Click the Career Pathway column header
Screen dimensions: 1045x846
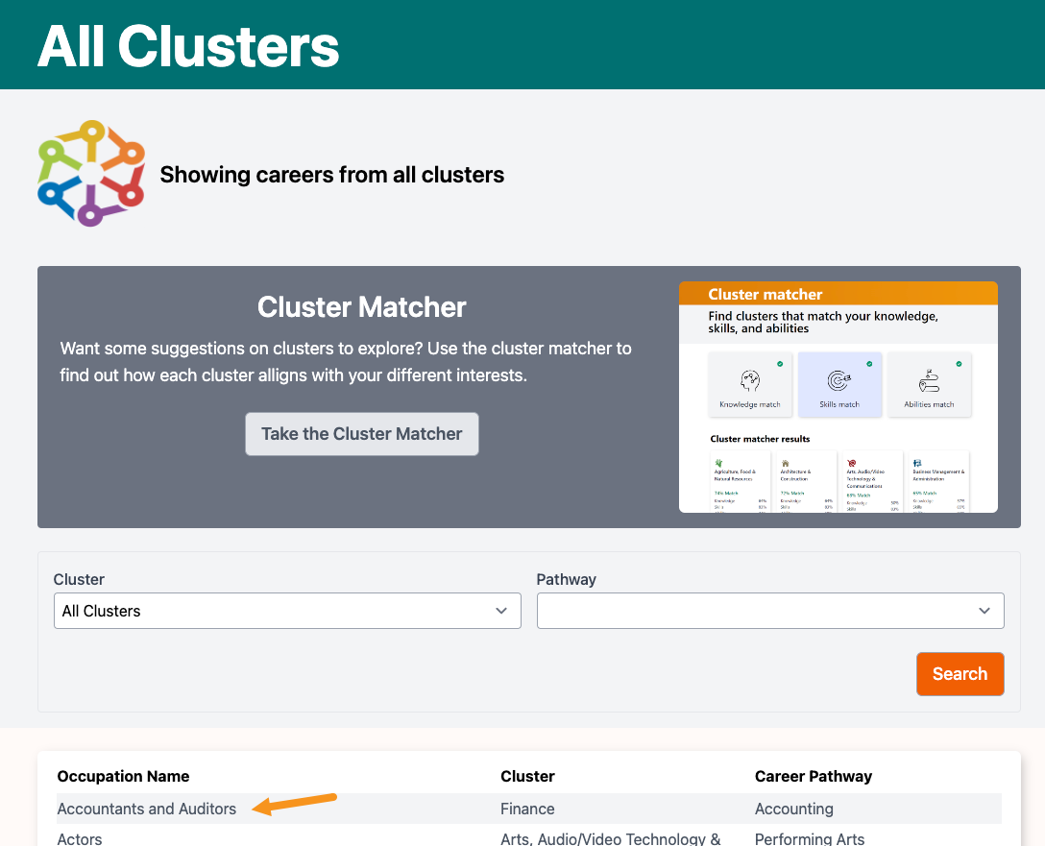point(814,776)
